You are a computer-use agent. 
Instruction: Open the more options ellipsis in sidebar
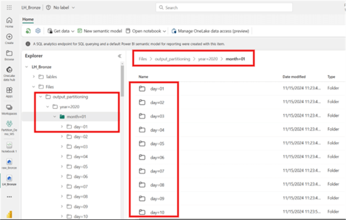click(x=9, y=197)
